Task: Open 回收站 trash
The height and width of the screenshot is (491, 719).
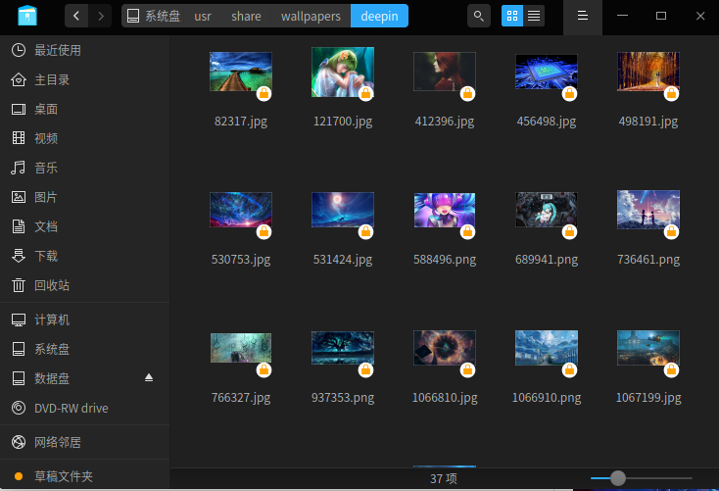Action: tap(85, 285)
